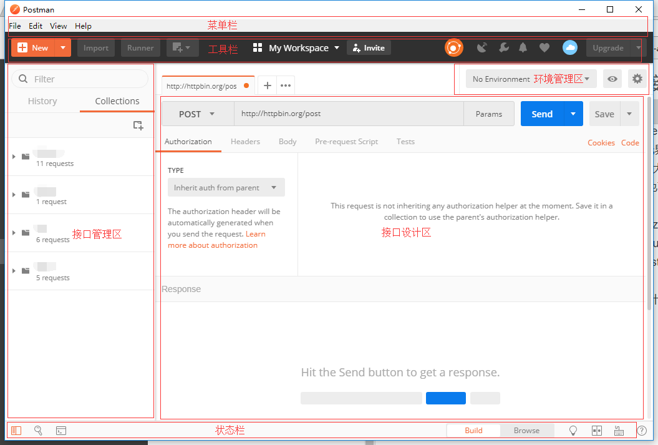The height and width of the screenshot is (445, 658).
Task: Switch to the History tab
Action: pos(42,101)
